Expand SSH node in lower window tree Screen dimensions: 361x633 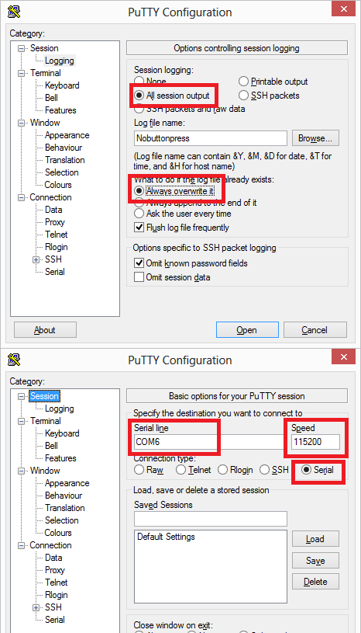[36, 607]
